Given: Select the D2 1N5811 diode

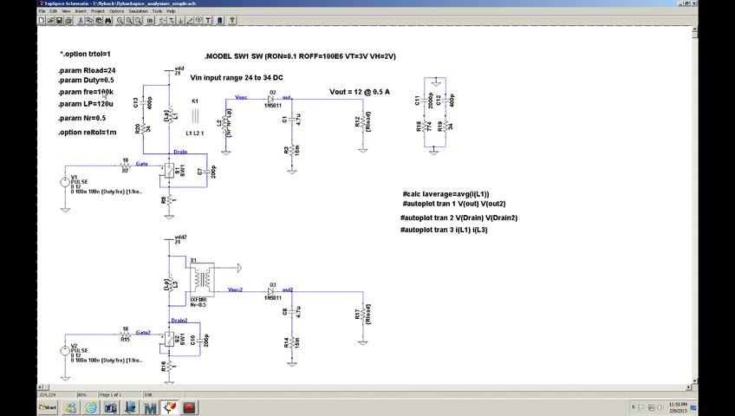Looking at the screenshot, I should (271, 100).
